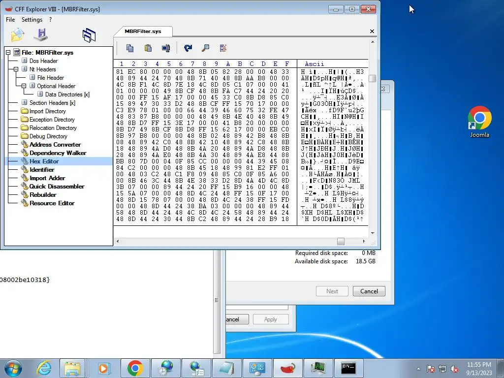Click the partially hidden Cancel button near Apply
This screenshot has height=378, width=504.
(x=237, y=319)
